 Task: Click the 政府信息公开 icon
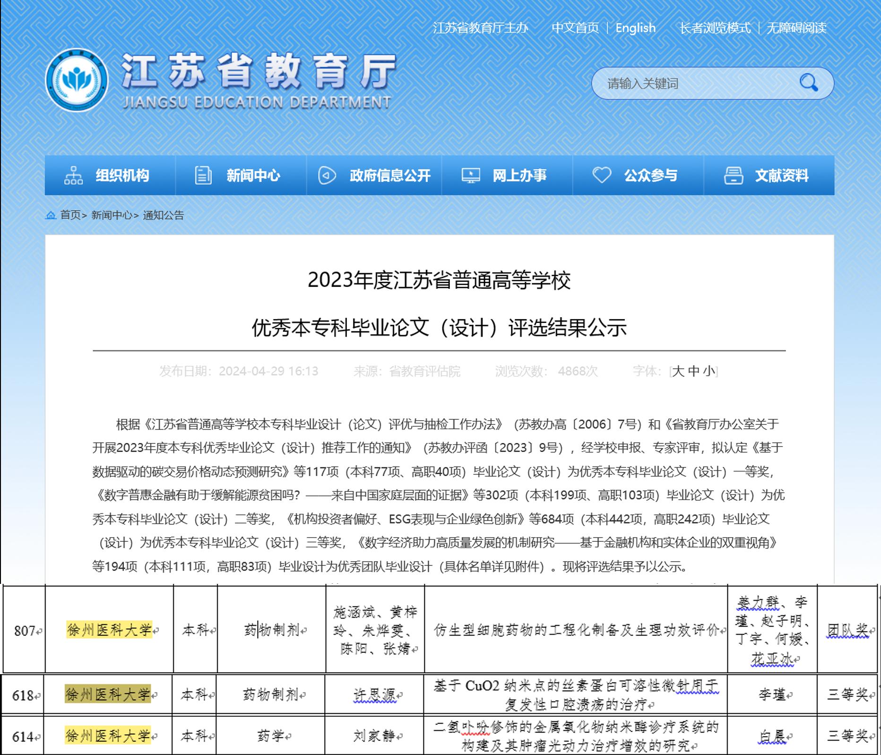(327, 175)
